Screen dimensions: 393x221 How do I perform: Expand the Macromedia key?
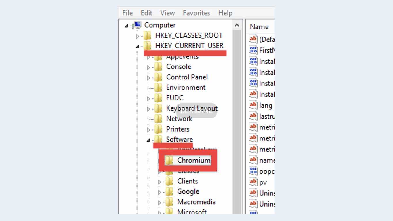tap(159, 203)
